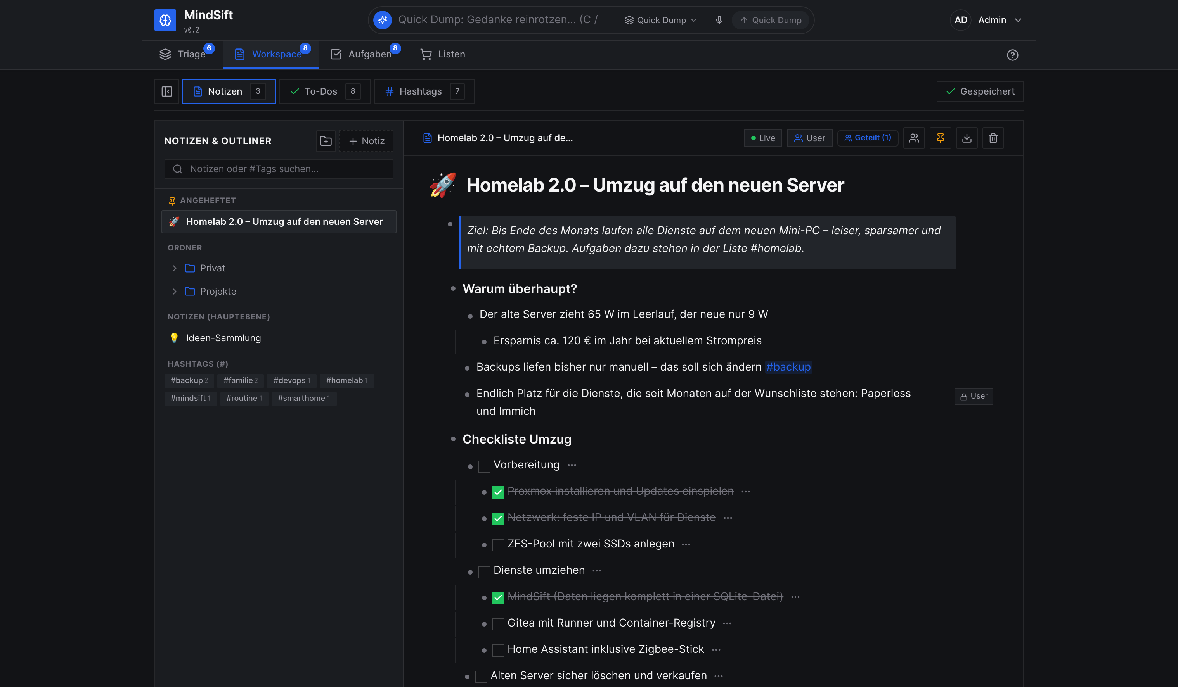Open the pinned Homelab 2.0 note
The image size is (1178, 687).
pos(279,222)
